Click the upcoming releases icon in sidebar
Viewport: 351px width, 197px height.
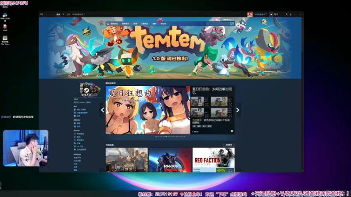tap(75, 140)
